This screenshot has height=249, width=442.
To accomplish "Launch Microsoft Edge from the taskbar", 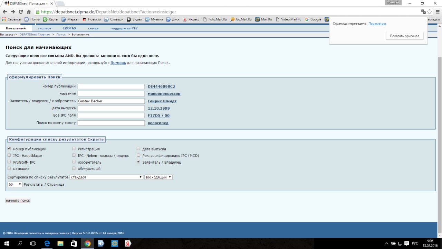I will tap(47, 243).
